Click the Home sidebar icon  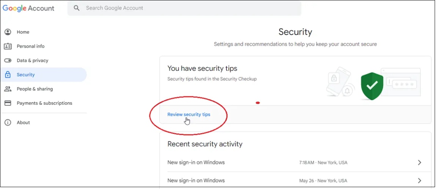pyautogui.click(x=8, y=32)
